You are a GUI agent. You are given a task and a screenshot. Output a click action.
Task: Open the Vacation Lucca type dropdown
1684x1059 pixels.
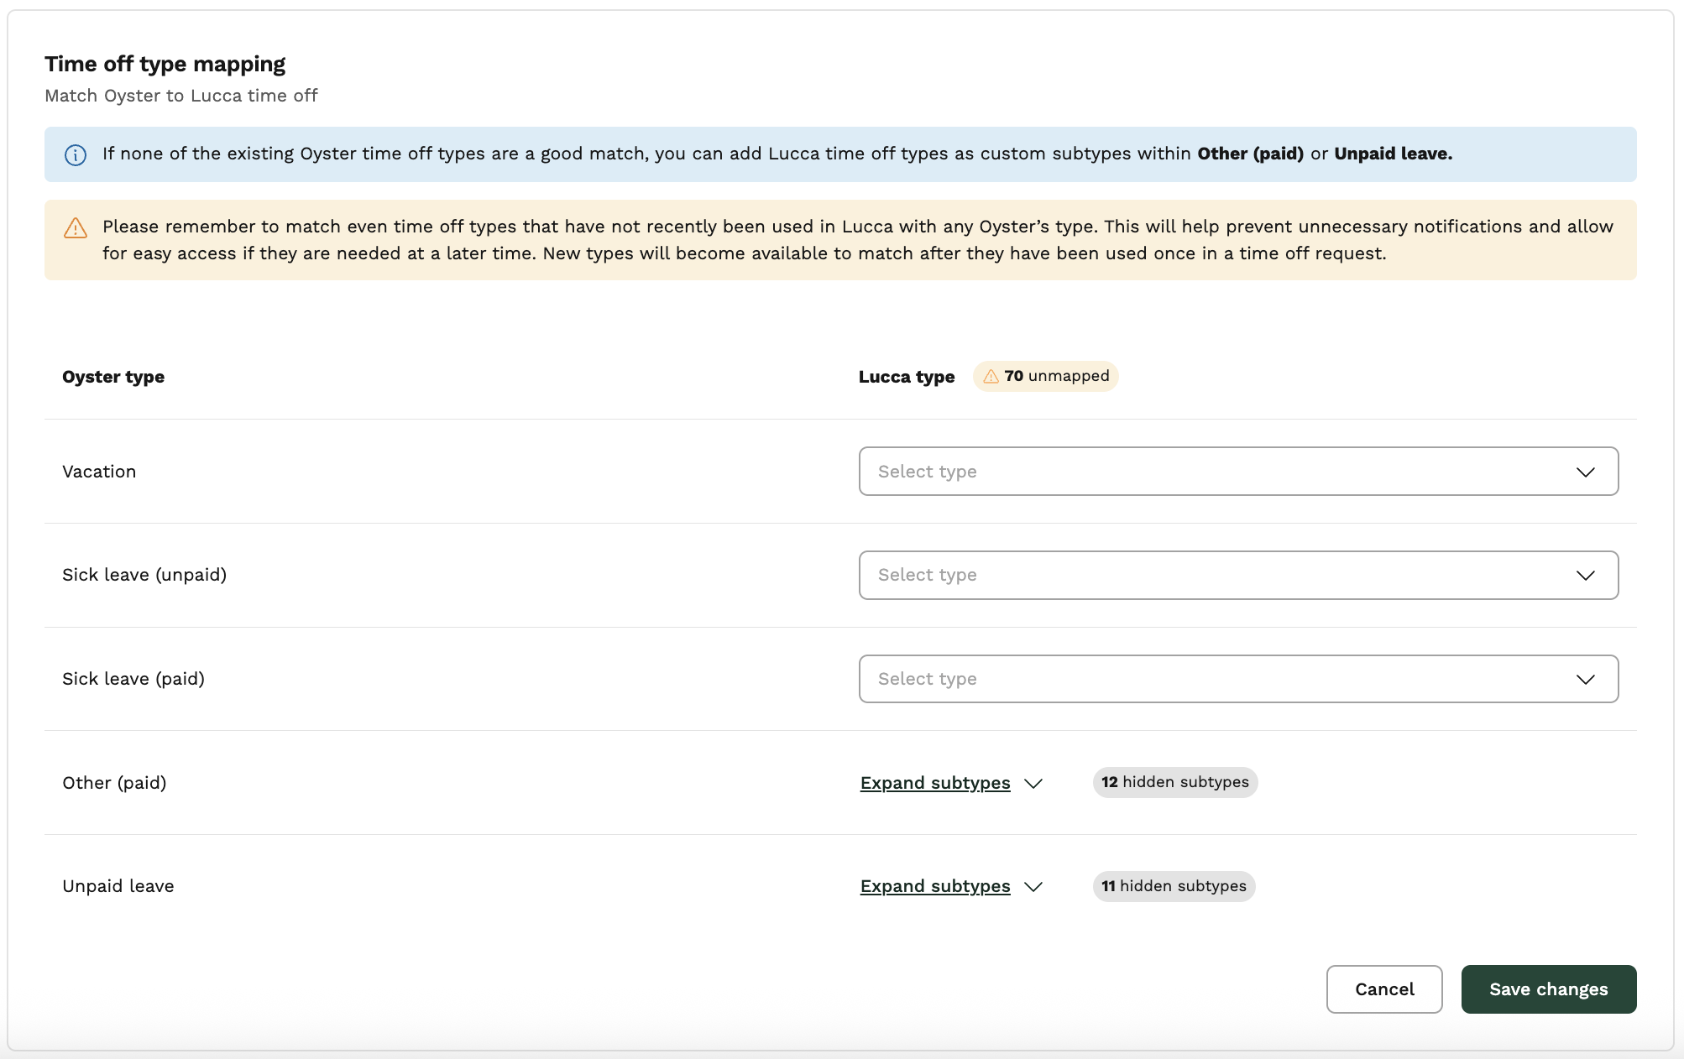click(1238, 472)
